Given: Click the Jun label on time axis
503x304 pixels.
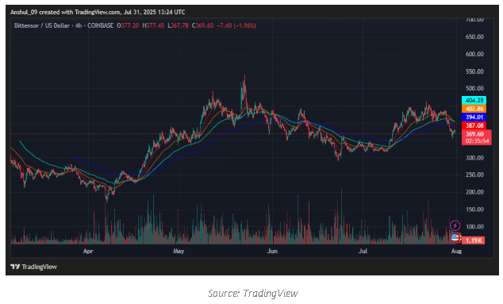Looking at the screenshot, I should click(x=272, y=251).
